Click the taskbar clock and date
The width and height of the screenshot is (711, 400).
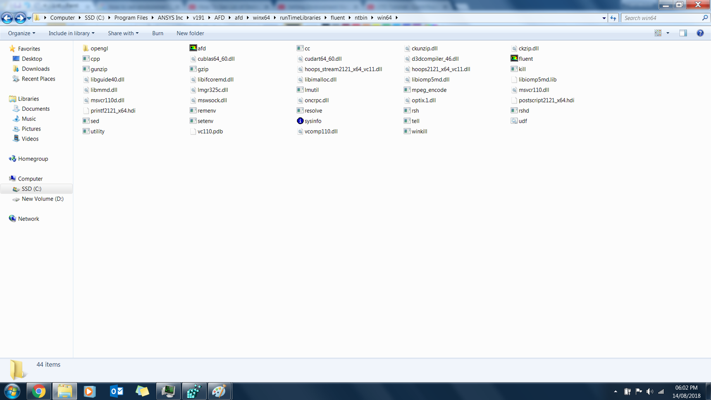[686, 391]
